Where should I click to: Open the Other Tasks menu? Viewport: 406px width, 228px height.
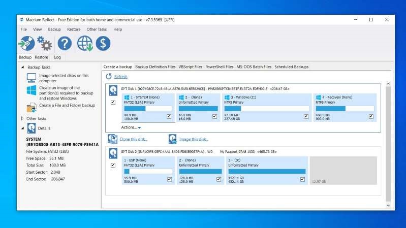97,29
